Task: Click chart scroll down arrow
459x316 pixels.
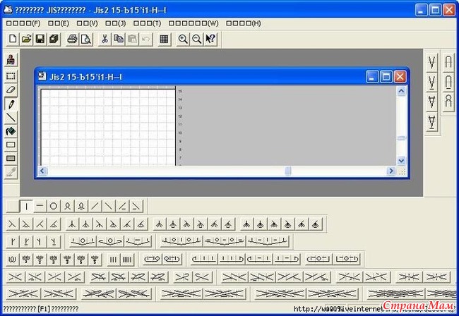Action: pyautogui.click(x=401, y=160)
